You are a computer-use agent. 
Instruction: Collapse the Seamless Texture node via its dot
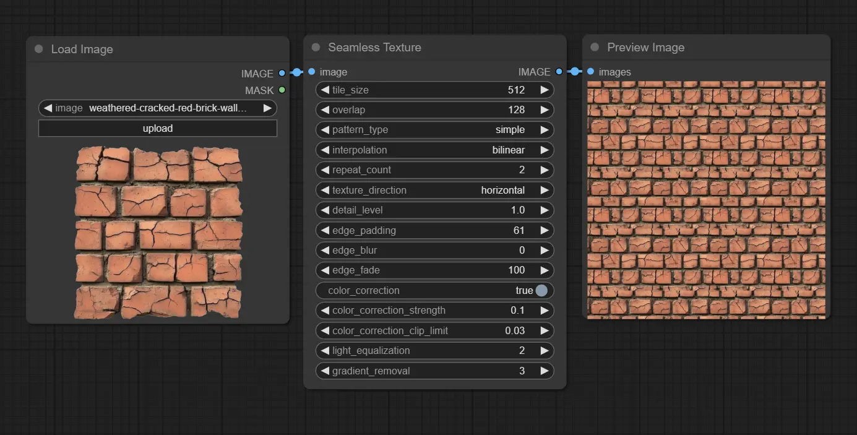pyautogui.click(x=316, y=47)
